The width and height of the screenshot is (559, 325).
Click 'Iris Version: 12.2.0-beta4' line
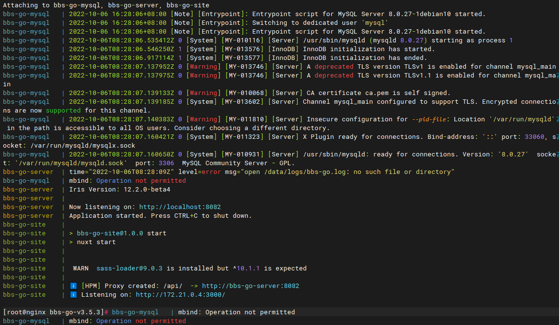120,190
